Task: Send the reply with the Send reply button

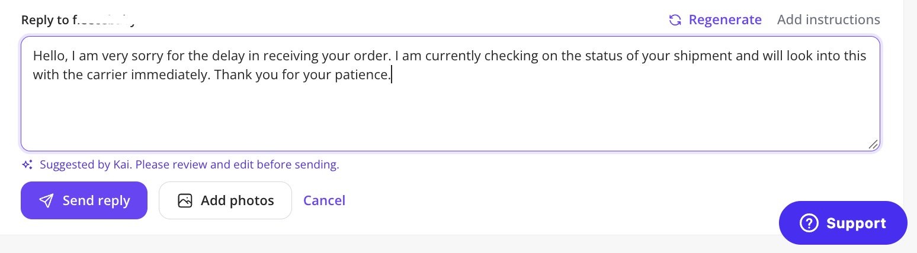Action: tap(84, 200)
